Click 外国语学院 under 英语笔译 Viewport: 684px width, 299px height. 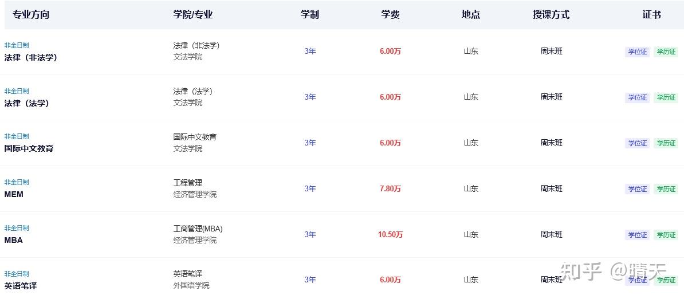(x=191, y=285)
